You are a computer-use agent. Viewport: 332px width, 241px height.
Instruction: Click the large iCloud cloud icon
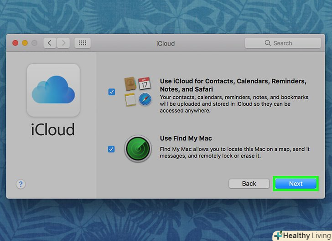tap(53, 90)
